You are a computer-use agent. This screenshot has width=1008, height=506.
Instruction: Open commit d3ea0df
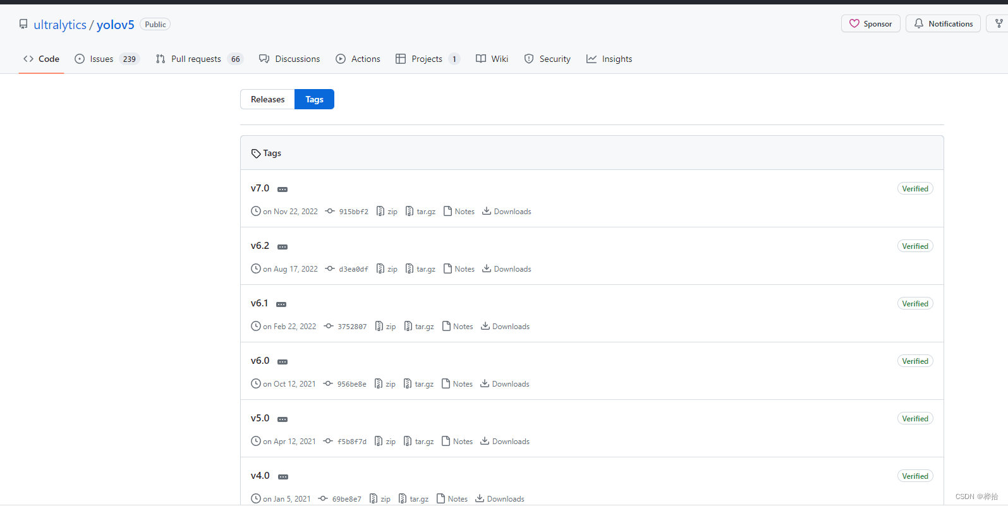pyautogui.click(x=347, y=269)
